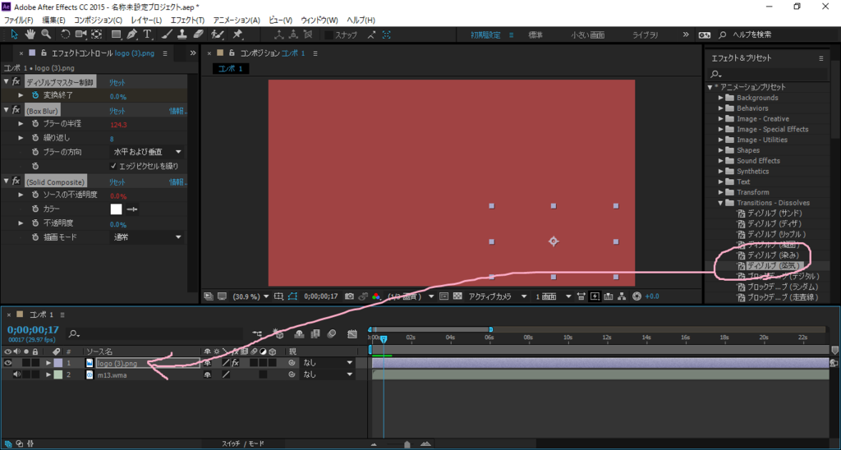Select the Unified Camera tool

[x=80, y=34]
